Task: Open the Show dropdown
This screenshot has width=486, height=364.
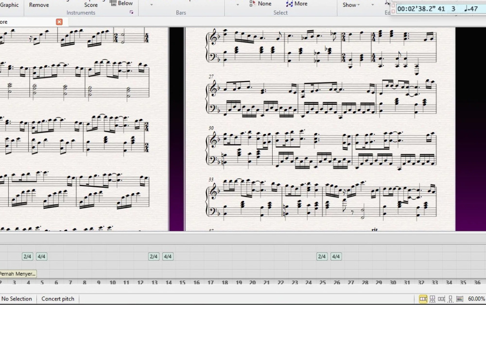Action: [351, 5]
